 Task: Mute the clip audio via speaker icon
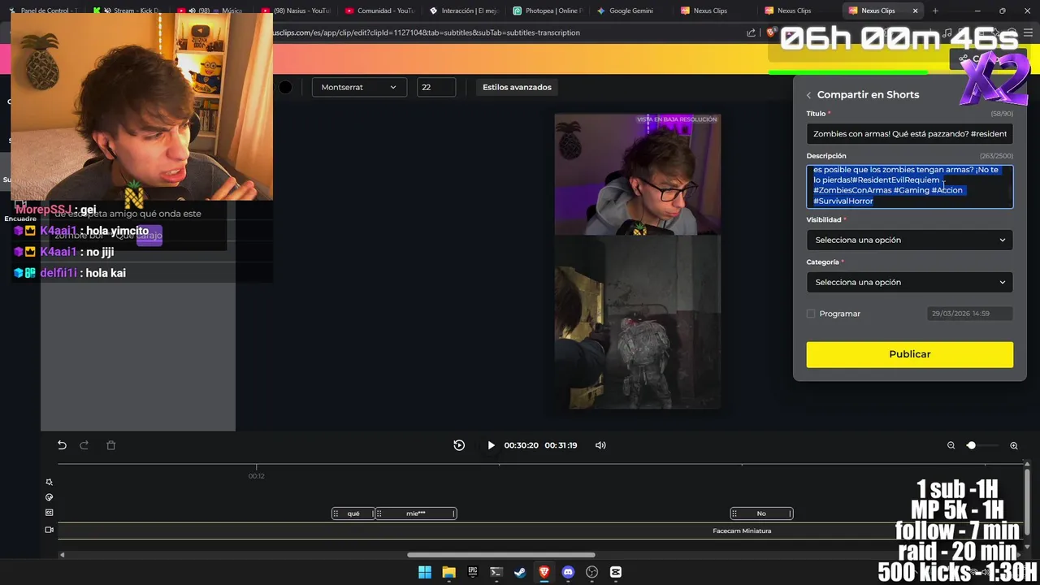(600, 445)
